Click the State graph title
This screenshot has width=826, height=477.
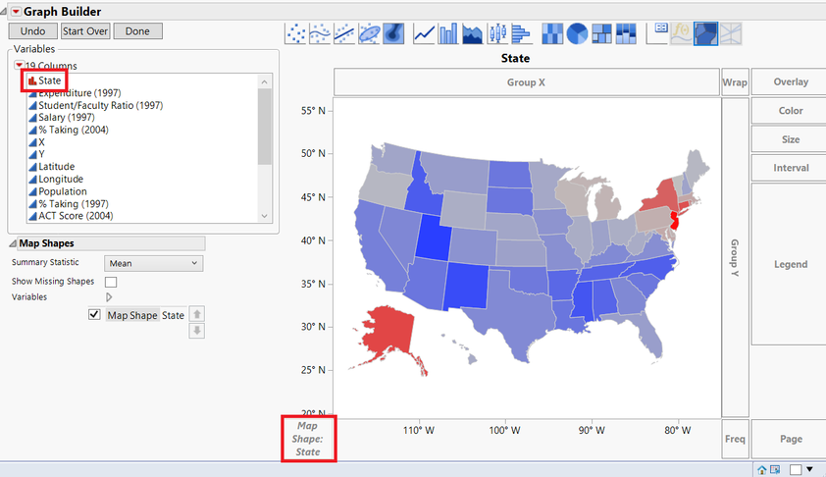[515, 59]
